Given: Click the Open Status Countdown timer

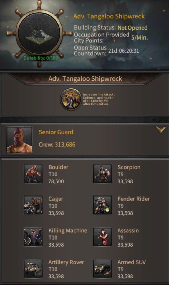Looking at the screenshot, I should click(124, 51).
